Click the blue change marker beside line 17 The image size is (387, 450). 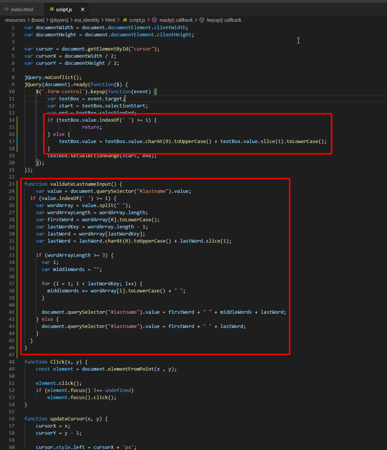pyautogui.click(x=18, y=141)
